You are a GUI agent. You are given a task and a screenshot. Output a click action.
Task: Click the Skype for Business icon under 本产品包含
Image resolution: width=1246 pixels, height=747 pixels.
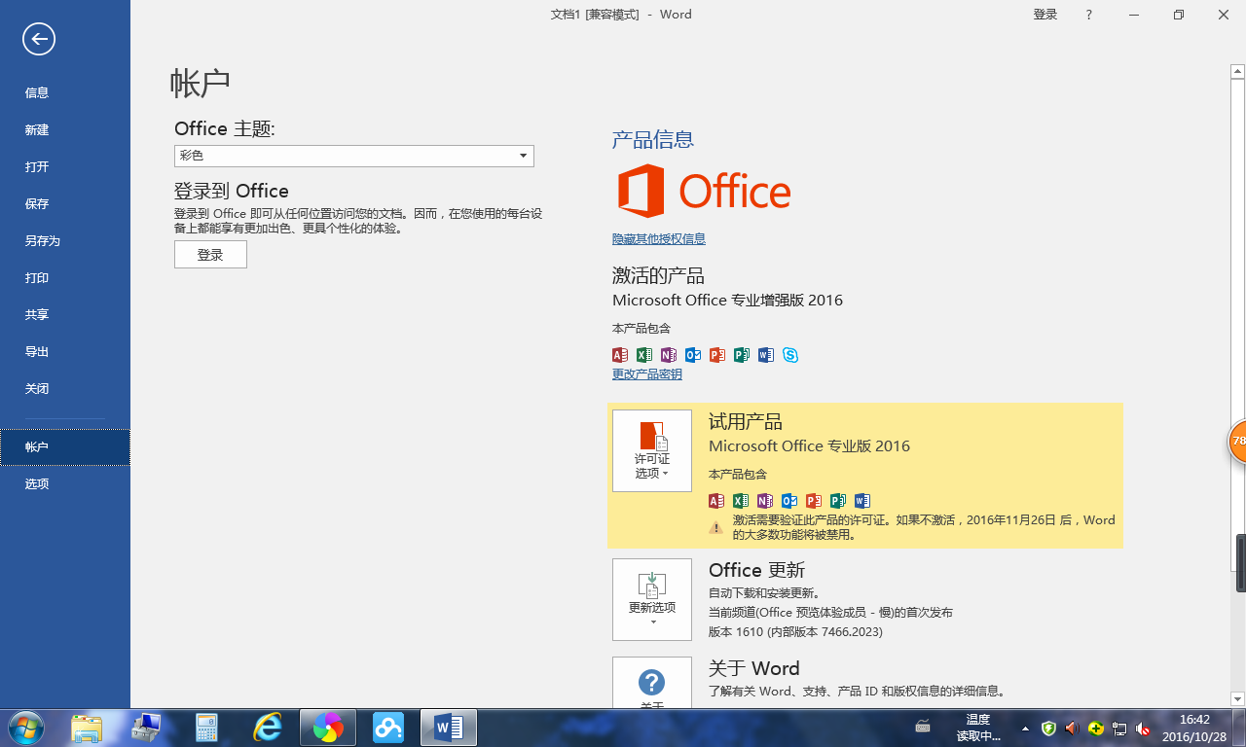[789, 355]
